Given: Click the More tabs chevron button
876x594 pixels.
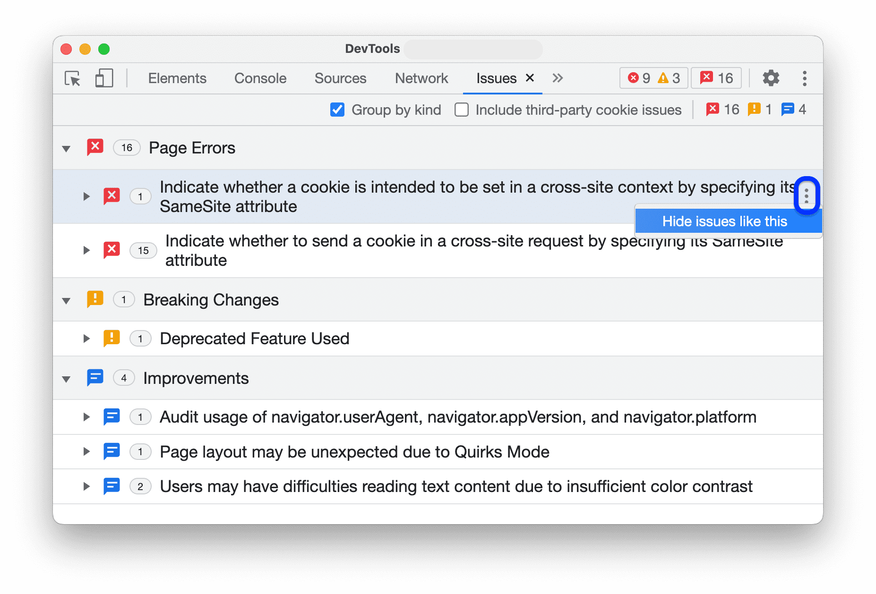Looking at the screenshot, I should click(558, 78).
